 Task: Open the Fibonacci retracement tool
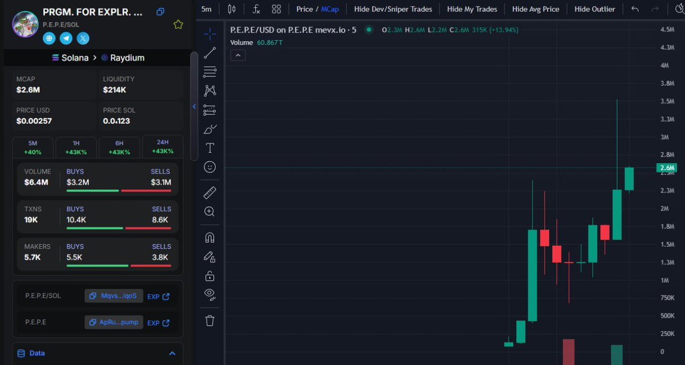click(210, 72)
